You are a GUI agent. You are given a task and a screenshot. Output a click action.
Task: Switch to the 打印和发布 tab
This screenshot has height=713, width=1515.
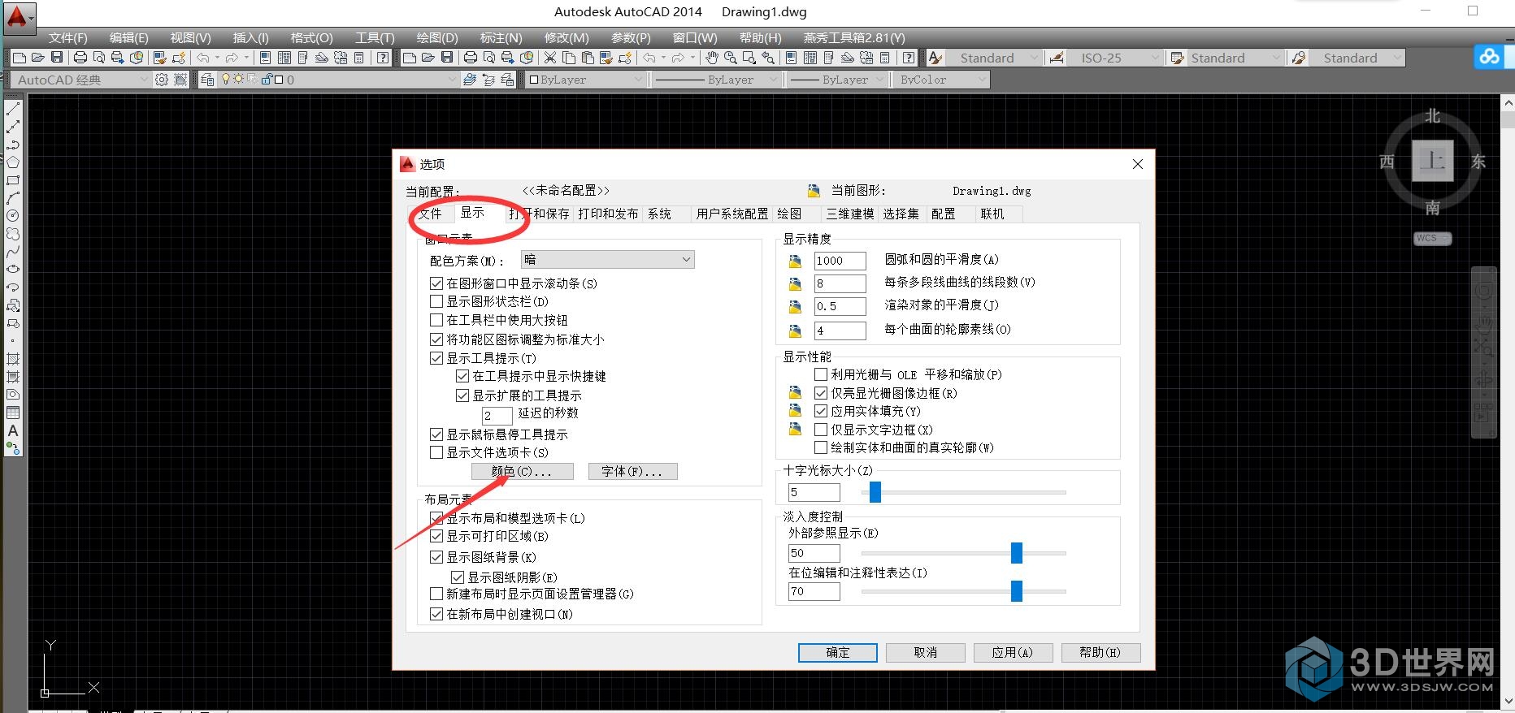point(608,214)
